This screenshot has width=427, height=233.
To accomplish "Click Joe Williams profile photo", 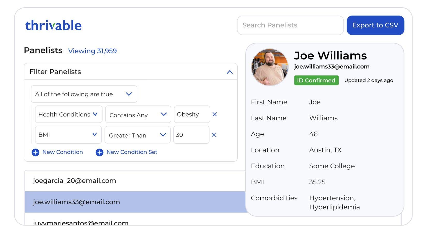I will [270, 67].
